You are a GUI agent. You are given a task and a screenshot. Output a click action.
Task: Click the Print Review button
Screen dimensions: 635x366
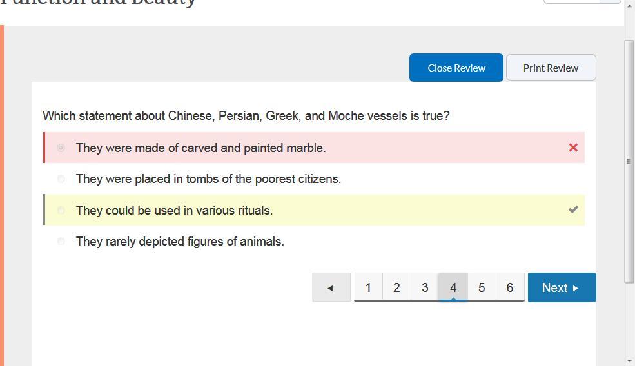551,68
